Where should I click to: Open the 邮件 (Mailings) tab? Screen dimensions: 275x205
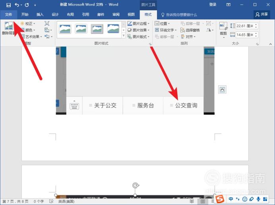[x=101, y=14]
